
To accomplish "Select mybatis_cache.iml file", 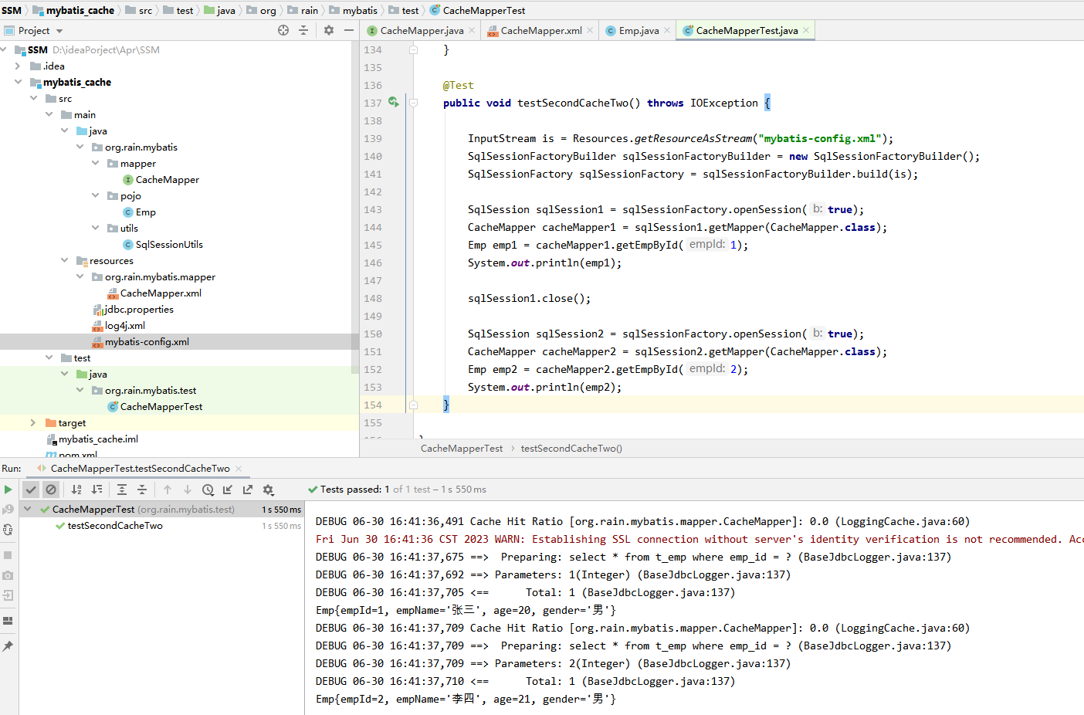I will [98, 439].
